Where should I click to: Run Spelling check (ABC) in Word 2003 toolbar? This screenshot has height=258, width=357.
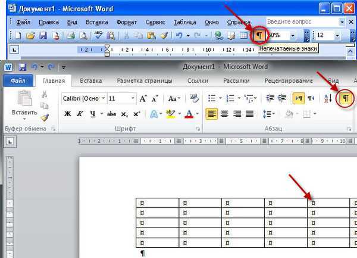(98, 35)
